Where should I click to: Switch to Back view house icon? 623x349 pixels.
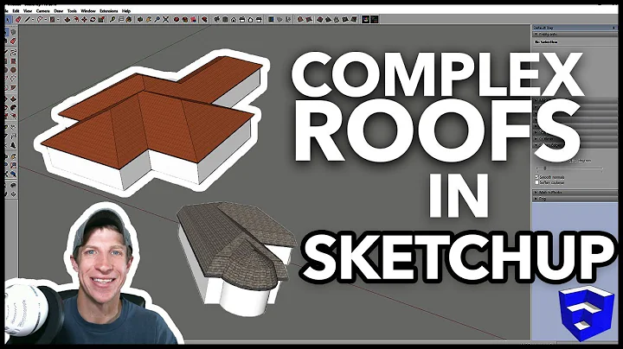point(251,19)
